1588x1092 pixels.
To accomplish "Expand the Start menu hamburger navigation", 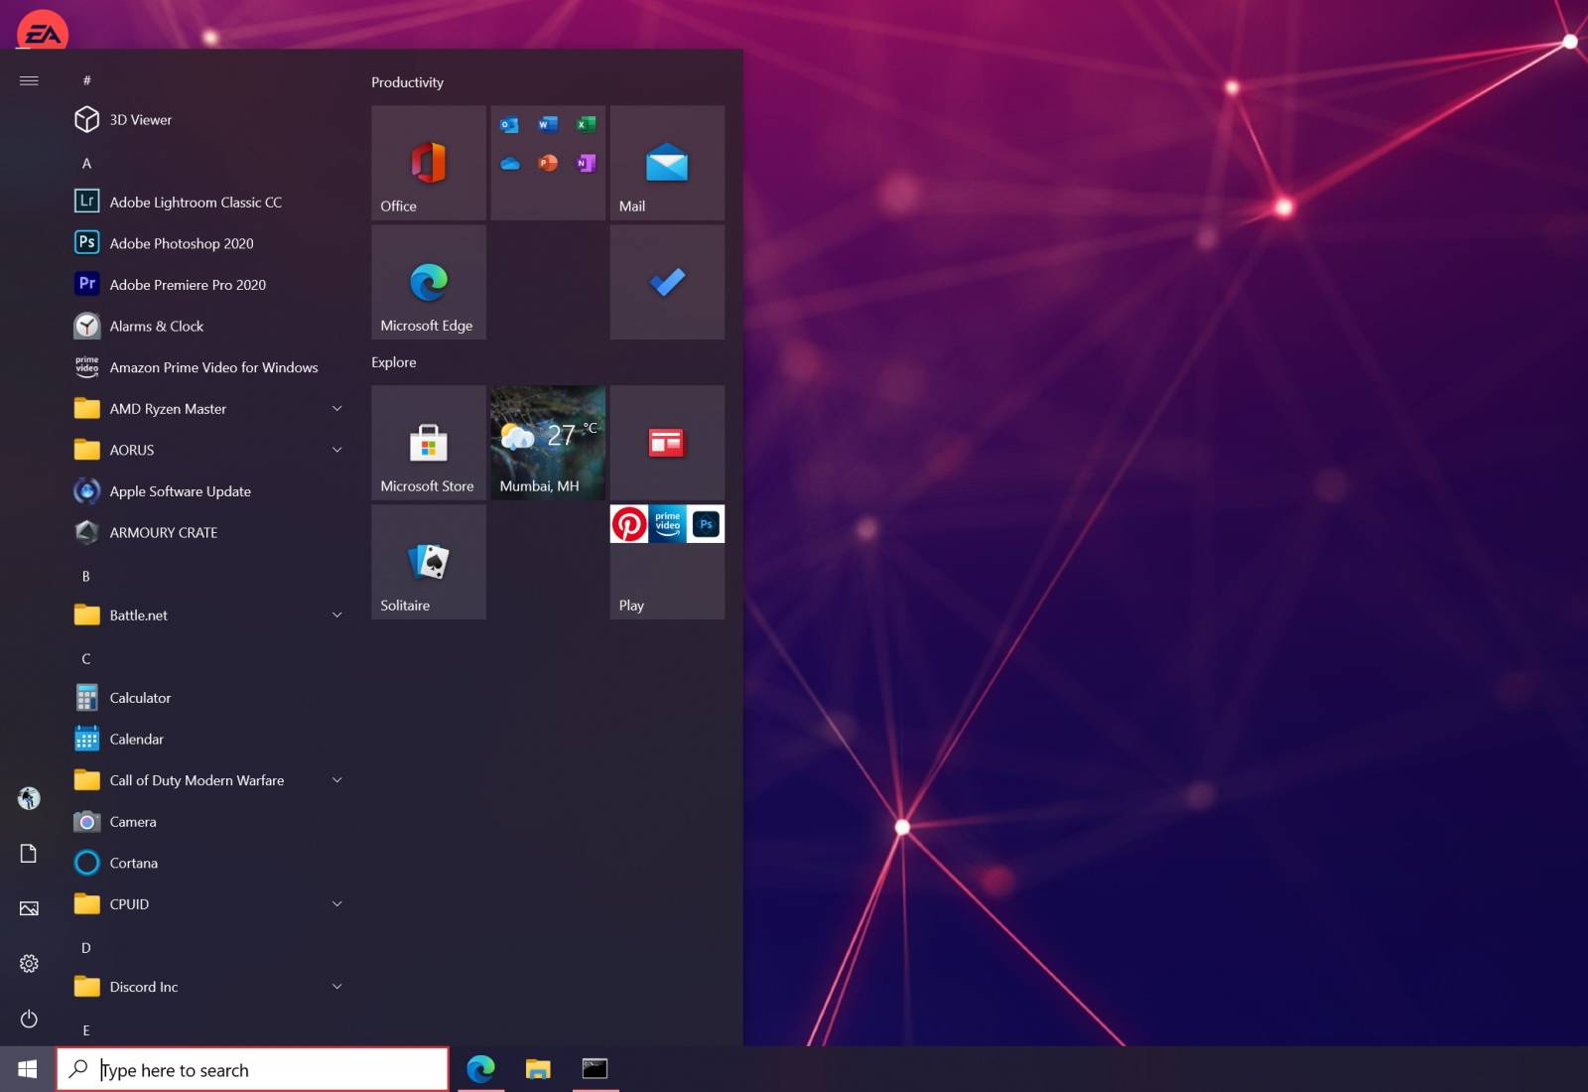I will click(x=29, y=80).
